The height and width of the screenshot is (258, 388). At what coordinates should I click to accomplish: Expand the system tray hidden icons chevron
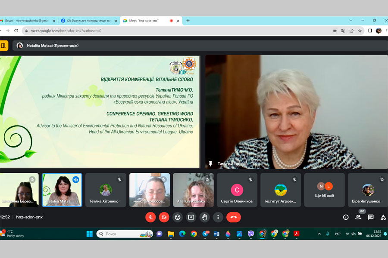(319, 234)
